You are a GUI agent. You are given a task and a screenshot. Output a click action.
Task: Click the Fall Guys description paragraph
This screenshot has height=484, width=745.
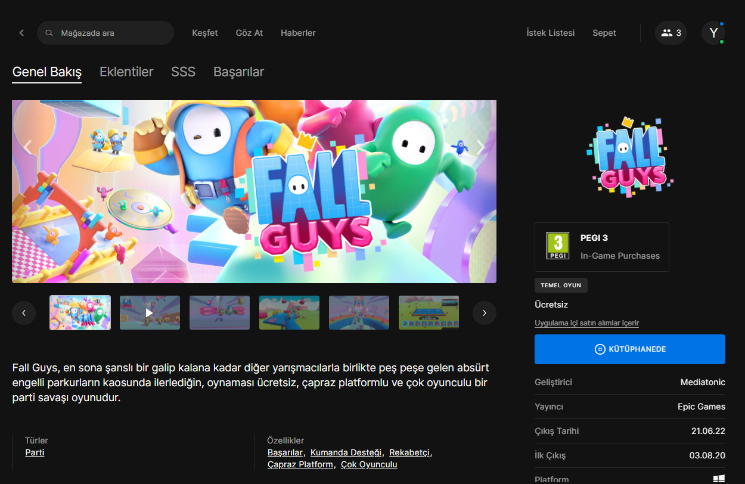pos(250,382)
